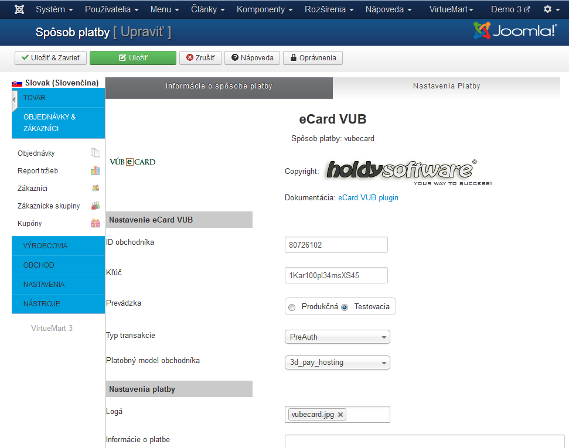Viewport: 569px width, 448px height.
Task: Click the Oprávnenia button
Action: (x=313, y=58)
